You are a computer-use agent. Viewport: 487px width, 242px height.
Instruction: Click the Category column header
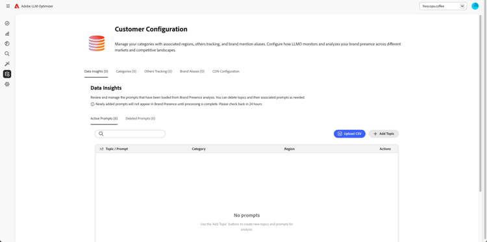pyautogui.click(x=199, y=149)
